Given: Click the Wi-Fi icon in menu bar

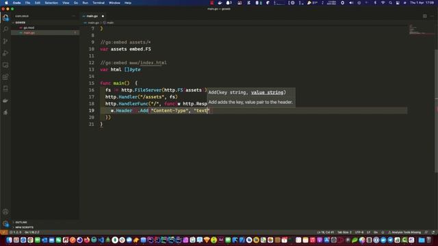Looking at the screenshot, I should tap(383, 3).
